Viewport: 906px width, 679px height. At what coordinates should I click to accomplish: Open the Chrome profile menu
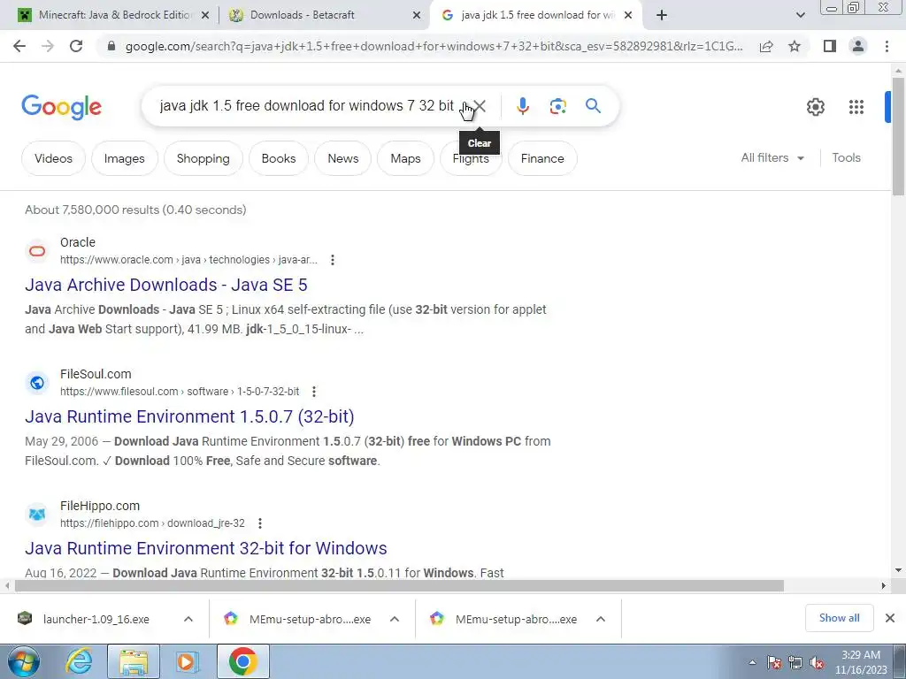pyautogui.click(x=858, y=46)
